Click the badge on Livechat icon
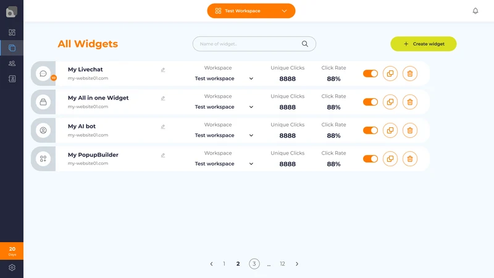The height and width of the screenshot is (278, 494). (54, 78)
